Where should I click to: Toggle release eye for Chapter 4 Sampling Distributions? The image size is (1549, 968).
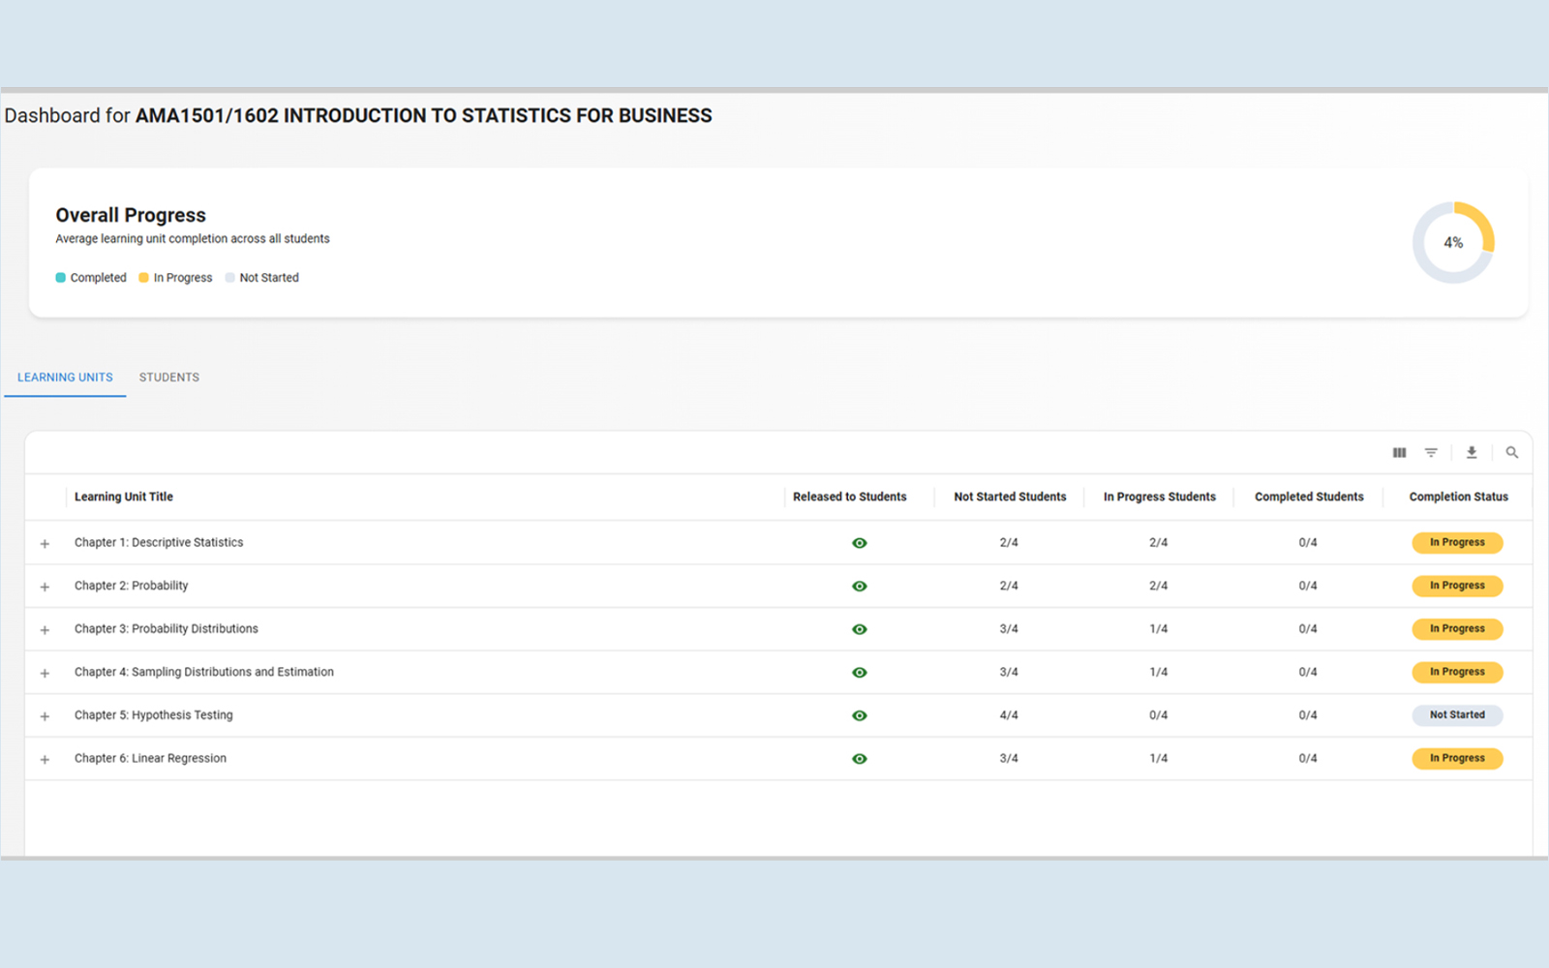(x=859, y=673)
